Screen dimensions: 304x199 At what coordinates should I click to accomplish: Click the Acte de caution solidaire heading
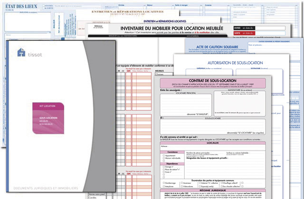coord(217,47)
